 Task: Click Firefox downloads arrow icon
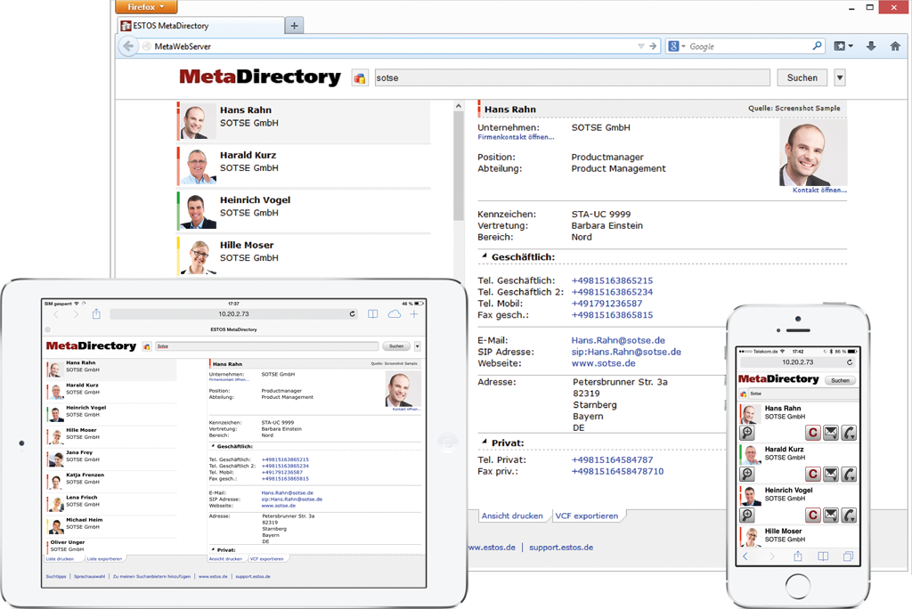click(x=870, y=46)
